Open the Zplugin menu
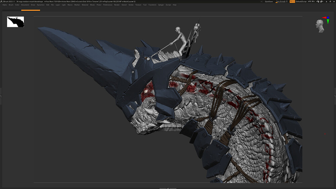This screenshot has width=336, height=189. pos(161,5)
